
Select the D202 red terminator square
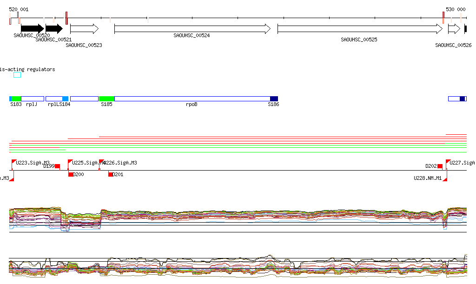[440, 166]
